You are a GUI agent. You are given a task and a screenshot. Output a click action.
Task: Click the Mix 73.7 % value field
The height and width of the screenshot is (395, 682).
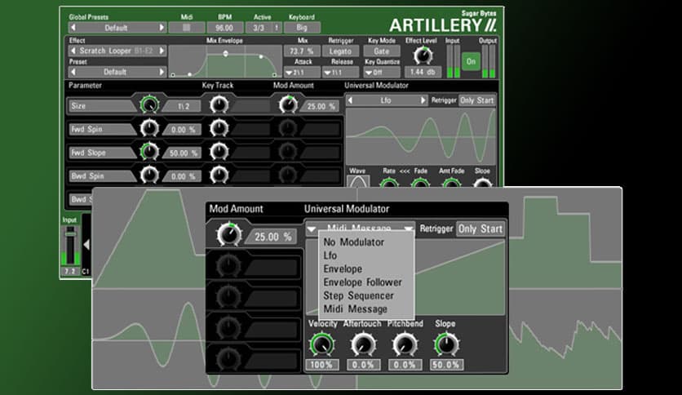pos(301,51)
